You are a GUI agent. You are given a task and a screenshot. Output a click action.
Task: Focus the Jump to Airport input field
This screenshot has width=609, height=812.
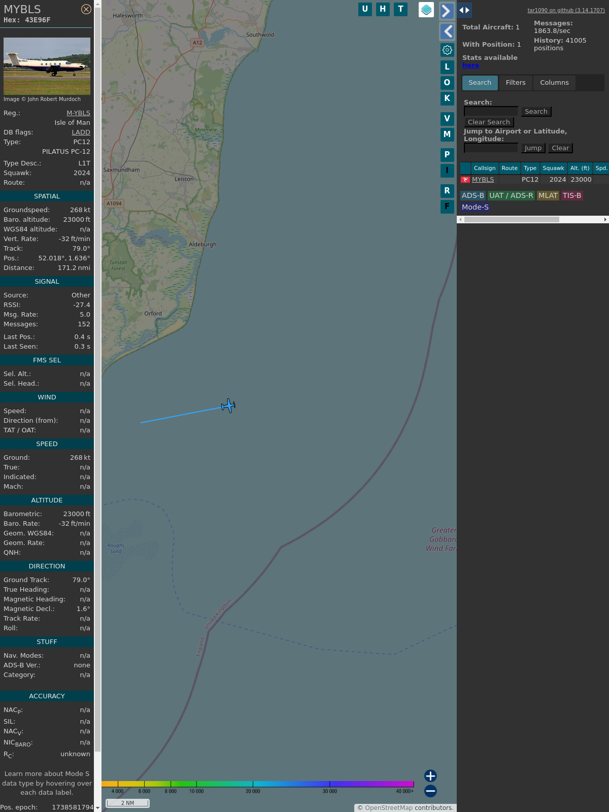click(491, 148)
